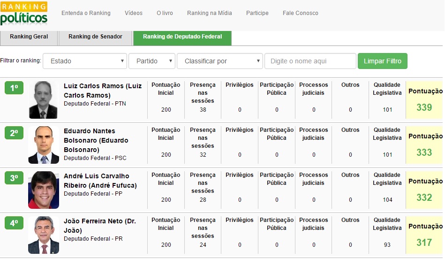Open the Partido dropdown
Viewport: 445px width, 259px height.
point(152,61)
